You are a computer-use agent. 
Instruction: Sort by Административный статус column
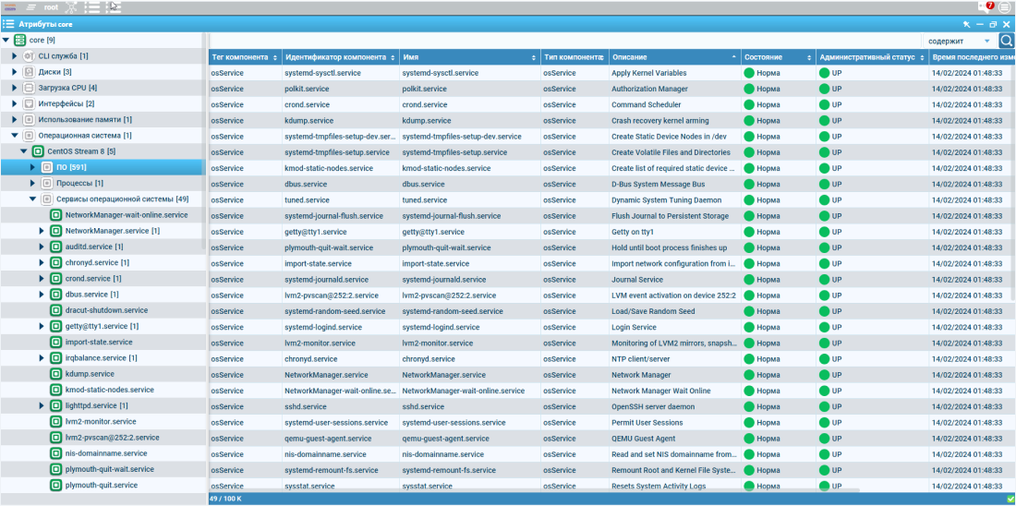click(x=872, y=57)
